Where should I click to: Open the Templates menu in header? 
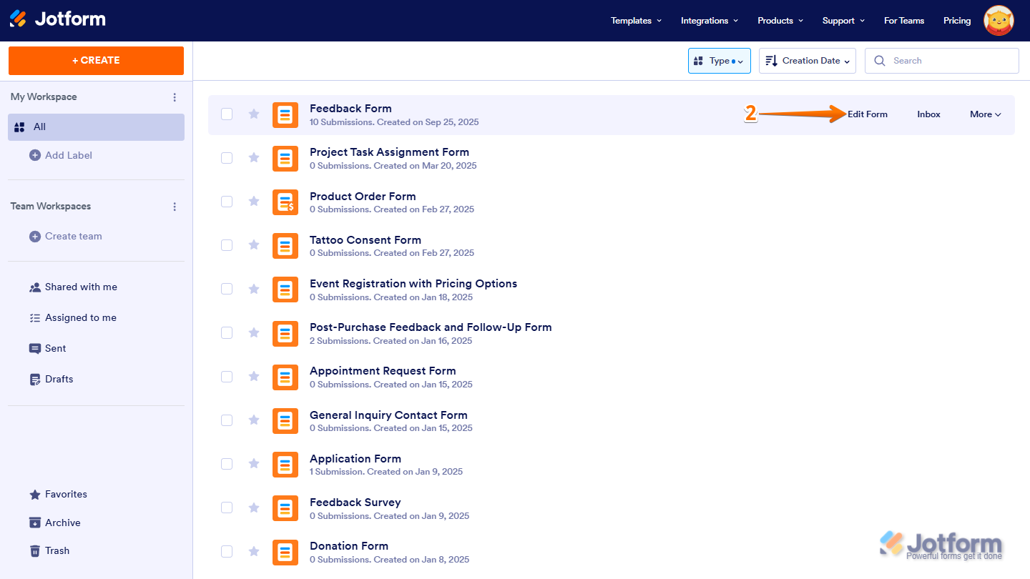(636, 21)
